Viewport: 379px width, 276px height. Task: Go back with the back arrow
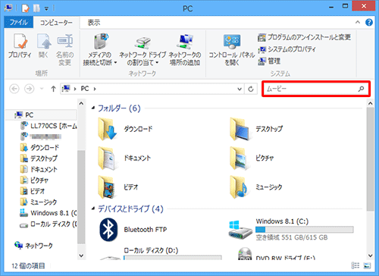14,89
